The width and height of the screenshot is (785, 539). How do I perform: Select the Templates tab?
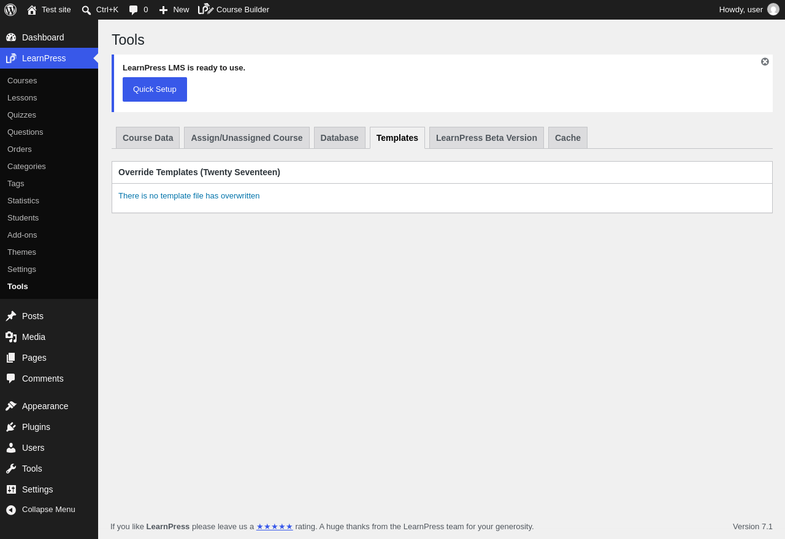(397, 138)
